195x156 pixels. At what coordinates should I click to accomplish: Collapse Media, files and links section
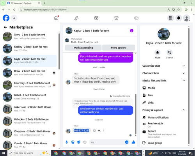tap(163, 80)
